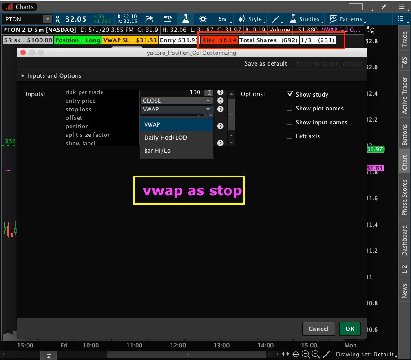The image size is (411, 360).
Task: Click the zoom-in magnifier below the chart
Action: coord(306,354)
